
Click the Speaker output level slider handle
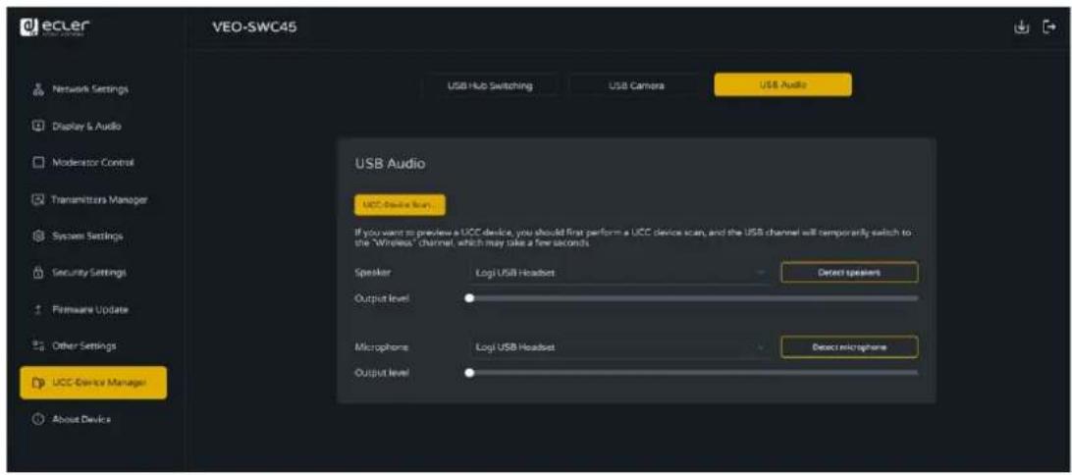[469, 298]
